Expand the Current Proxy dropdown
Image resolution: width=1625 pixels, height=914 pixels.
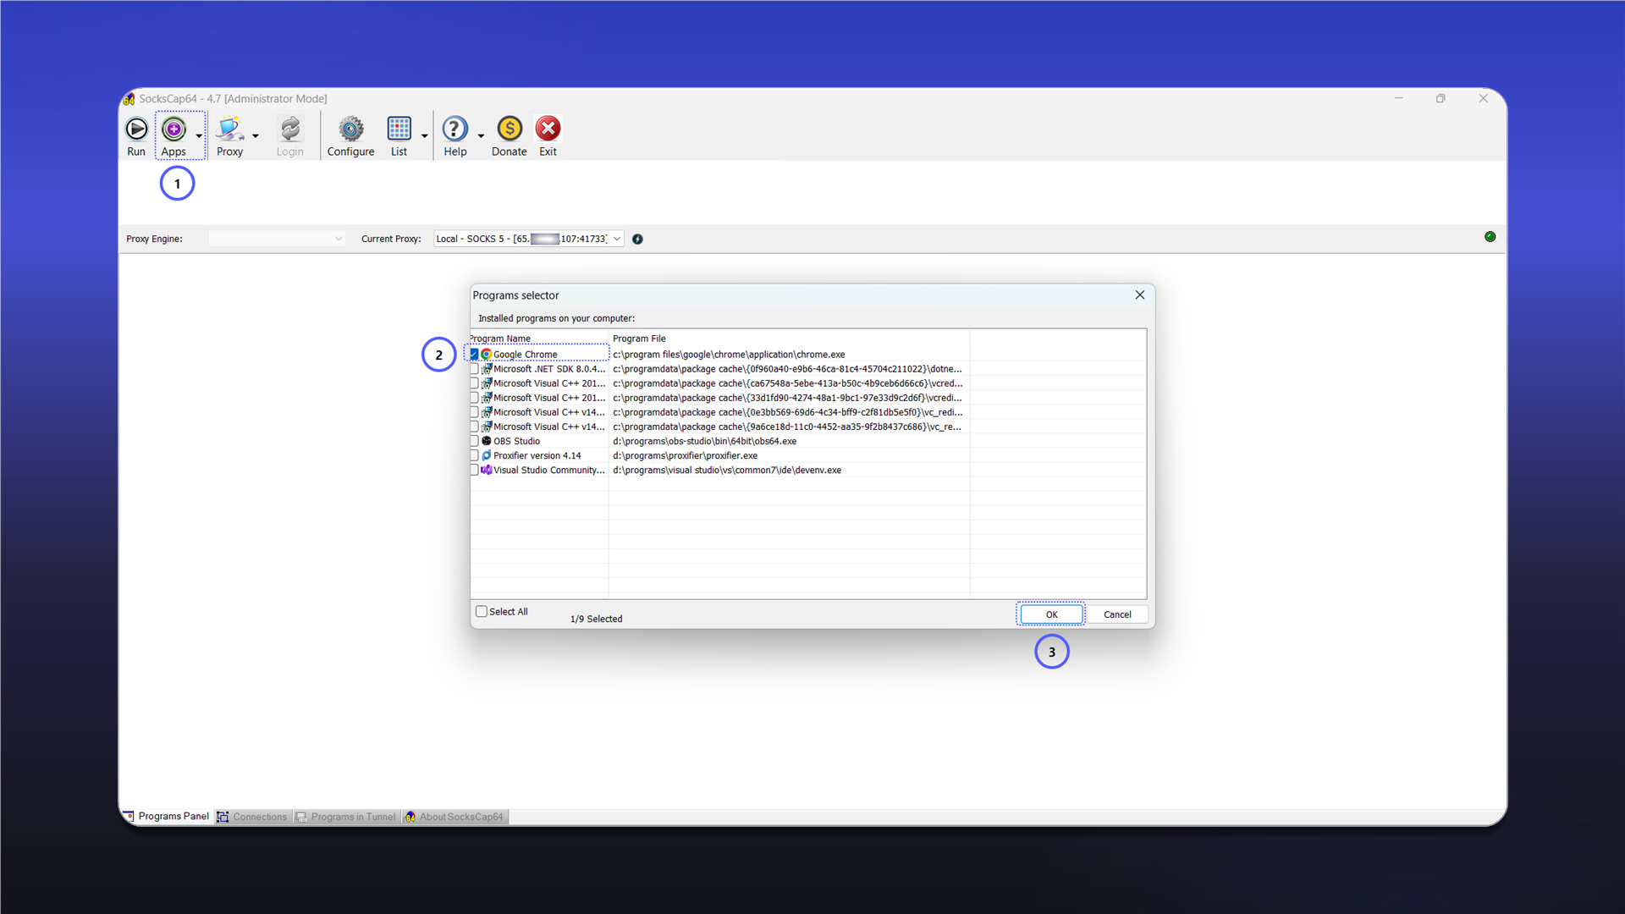coord(617,239)
